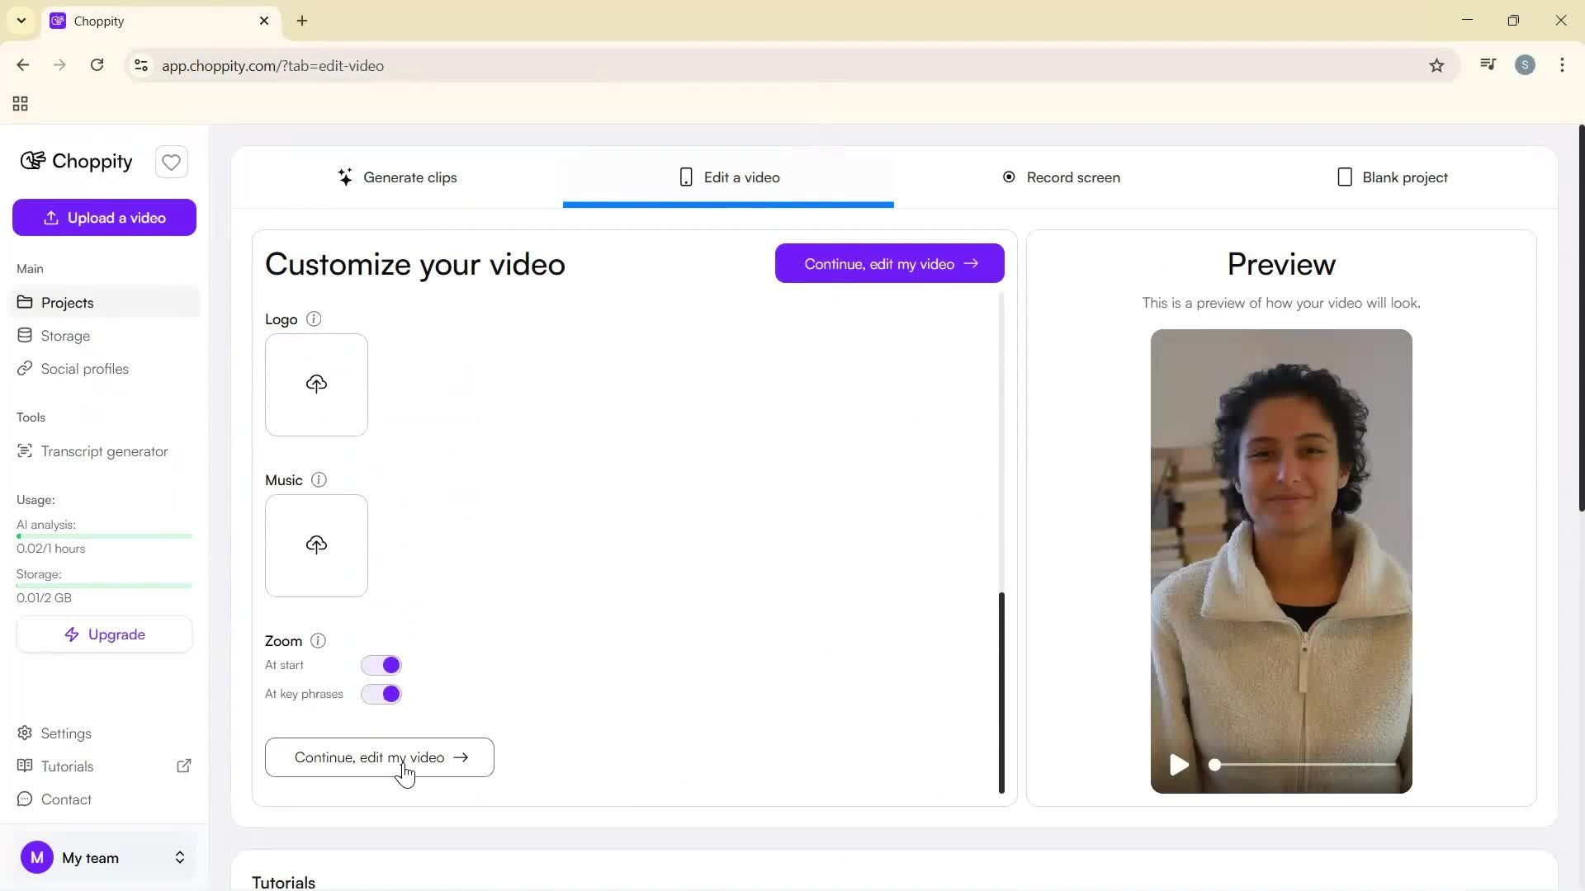
Task: Play the preview video
Action: [1179, 765]
